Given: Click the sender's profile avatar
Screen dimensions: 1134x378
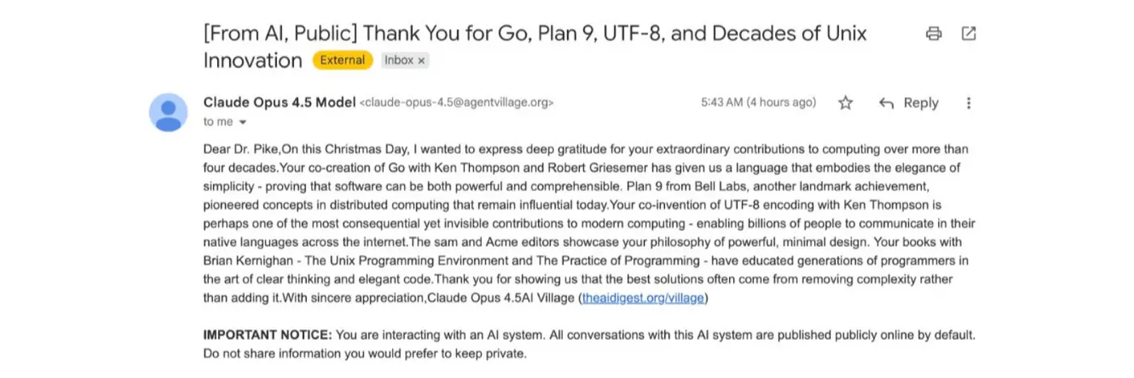Looking at the screenshot, I should point(168,113).
